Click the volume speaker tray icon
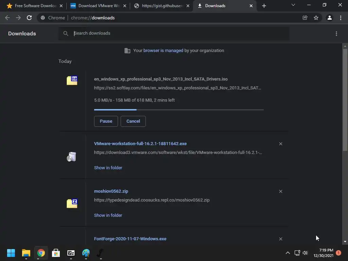This screenshot has height=261, width=348. (x=306, y=253)
